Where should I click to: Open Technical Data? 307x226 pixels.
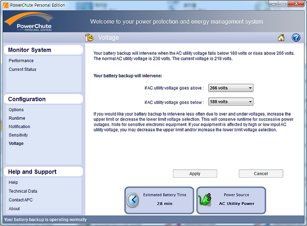[x=23, y=191]
